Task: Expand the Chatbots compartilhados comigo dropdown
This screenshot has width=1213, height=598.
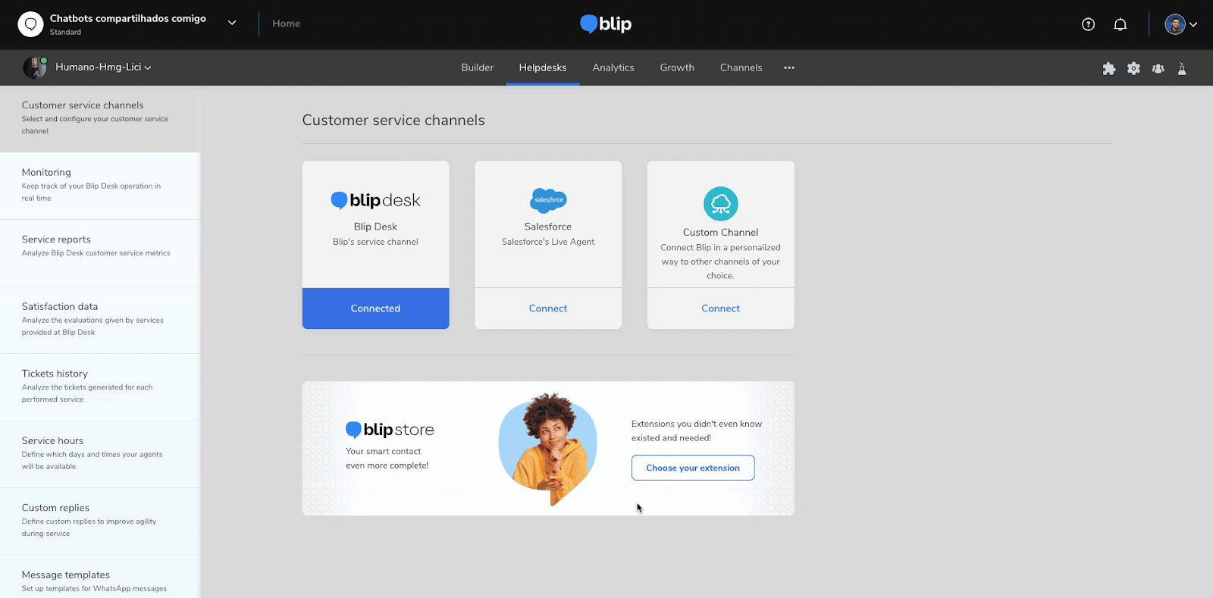Action: point(232,23)
